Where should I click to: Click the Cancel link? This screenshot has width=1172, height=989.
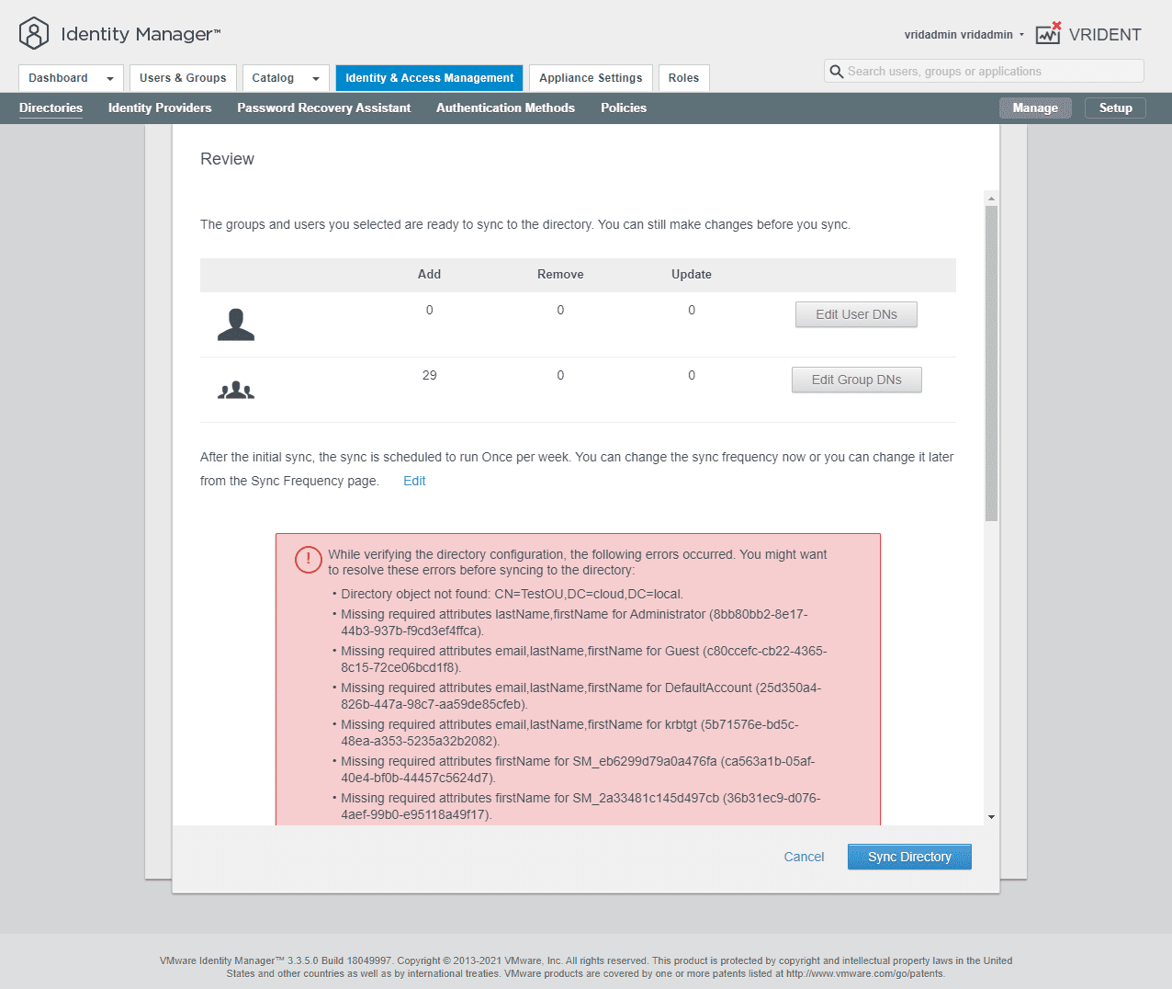[804, 857]
